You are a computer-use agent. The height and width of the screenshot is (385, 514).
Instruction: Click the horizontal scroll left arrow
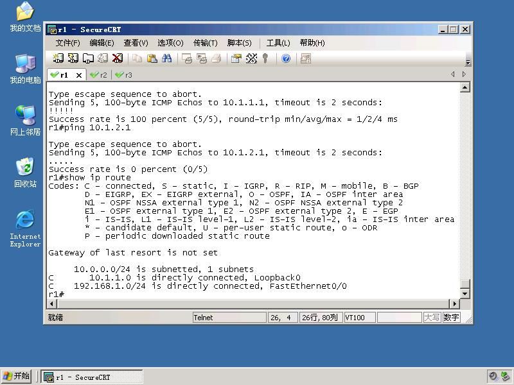pyautogui.click(x=52, y=304)
